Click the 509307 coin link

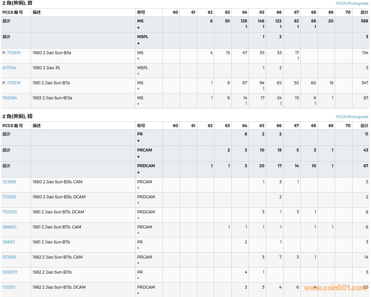(x=10, y=272)
